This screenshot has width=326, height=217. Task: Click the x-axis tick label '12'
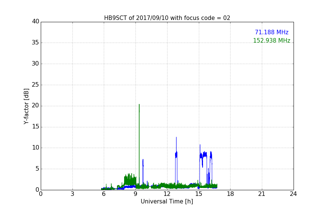(x=167, y=194)
